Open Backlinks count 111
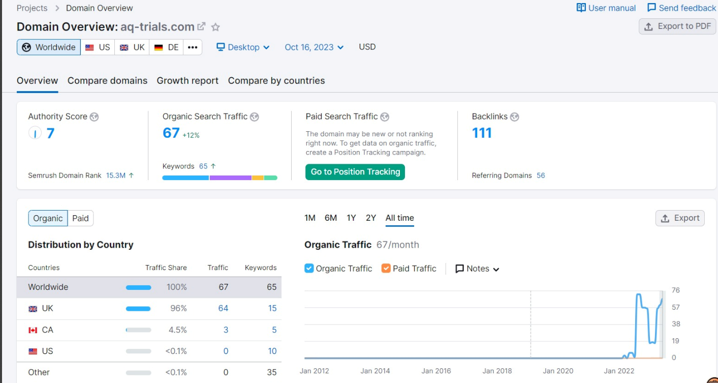 click(482, 133)
